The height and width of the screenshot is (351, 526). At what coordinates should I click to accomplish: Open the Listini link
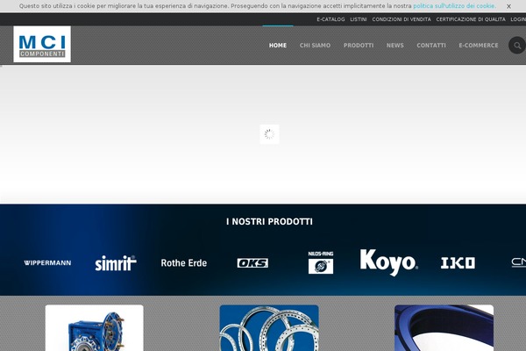click(359, 19)
